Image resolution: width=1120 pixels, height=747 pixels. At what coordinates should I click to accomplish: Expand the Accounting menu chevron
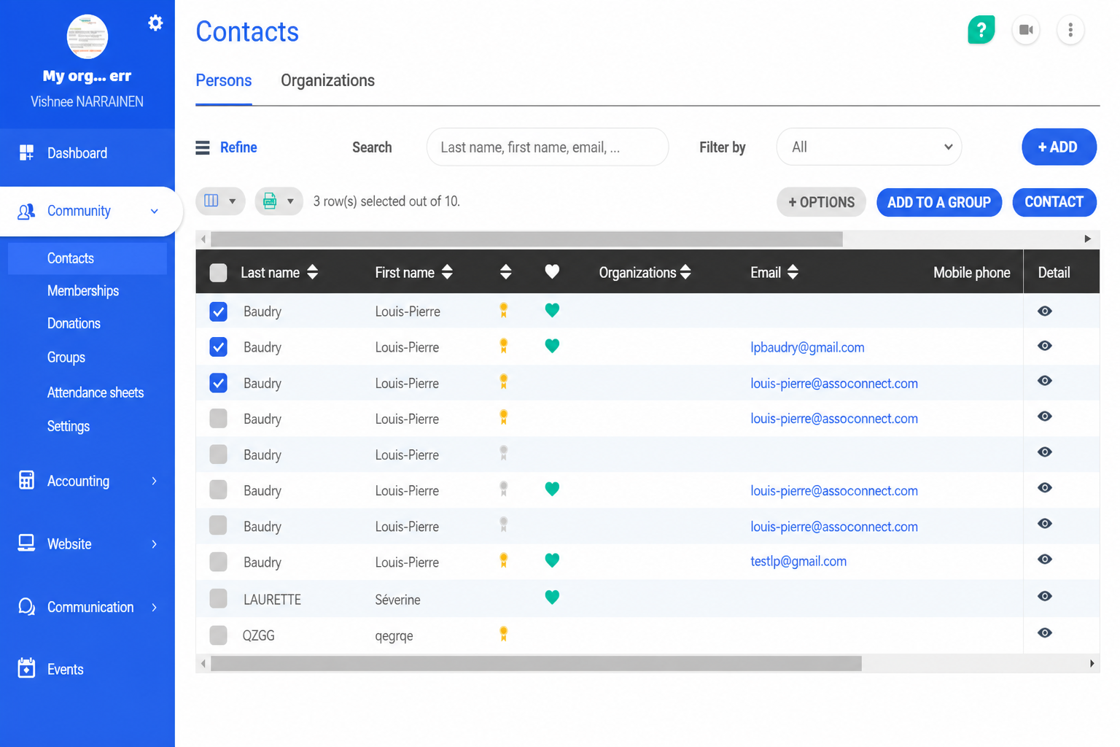pos(155,481)
